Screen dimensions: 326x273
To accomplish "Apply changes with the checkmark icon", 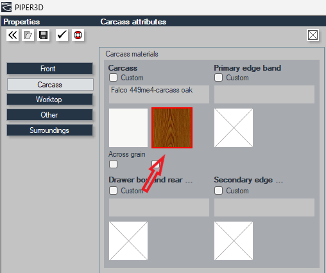I will (62, 35).
